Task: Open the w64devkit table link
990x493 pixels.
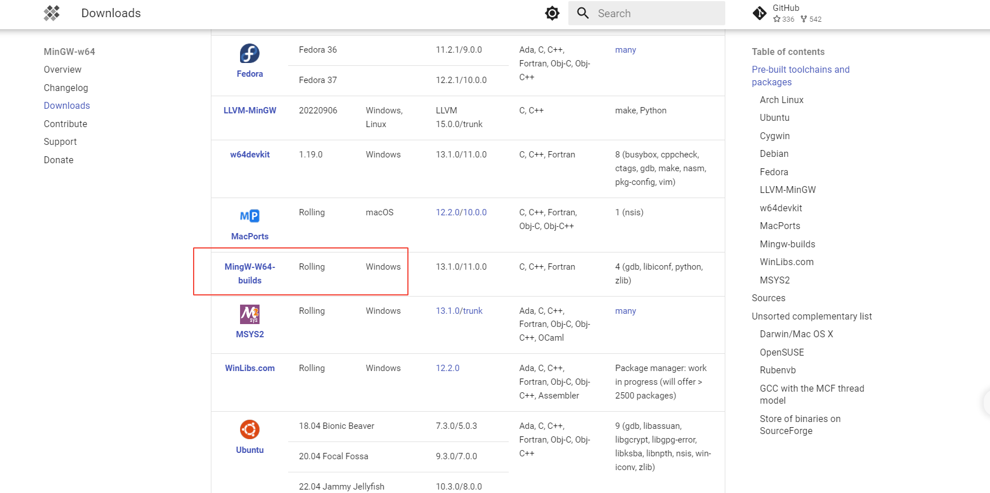Action: 250,155
